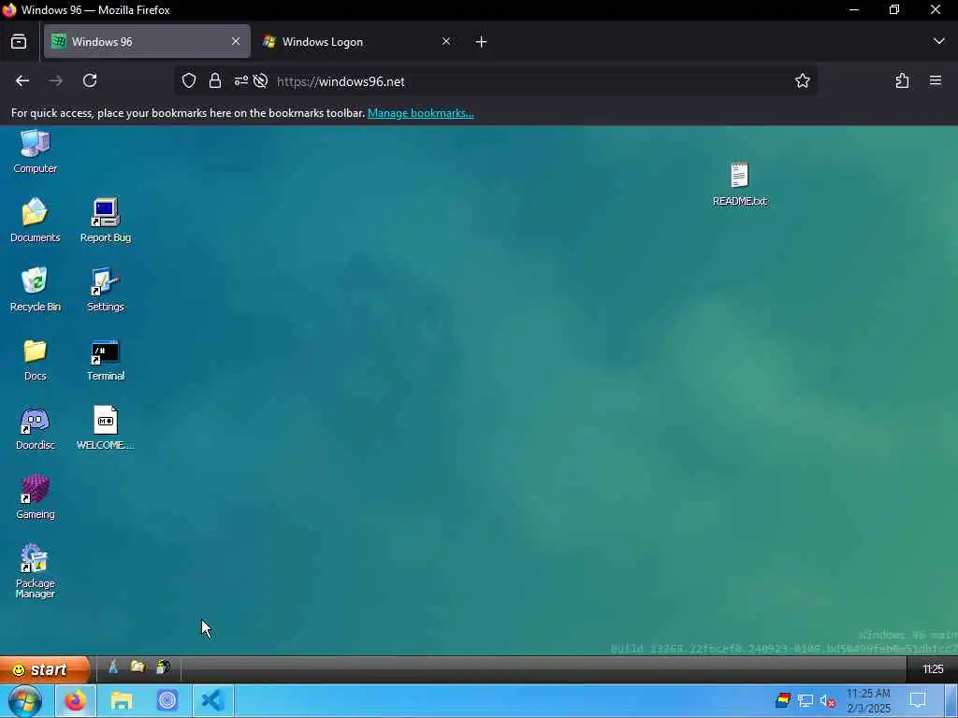
Task: Open the Recycle Bin icon
Action: pos(35,290)
